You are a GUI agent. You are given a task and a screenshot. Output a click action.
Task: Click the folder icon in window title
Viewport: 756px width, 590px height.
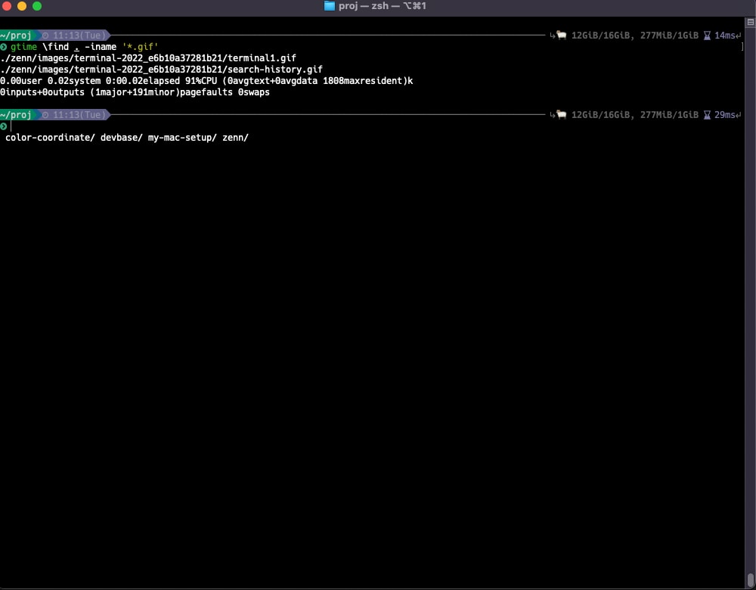[x=330, y=6]
